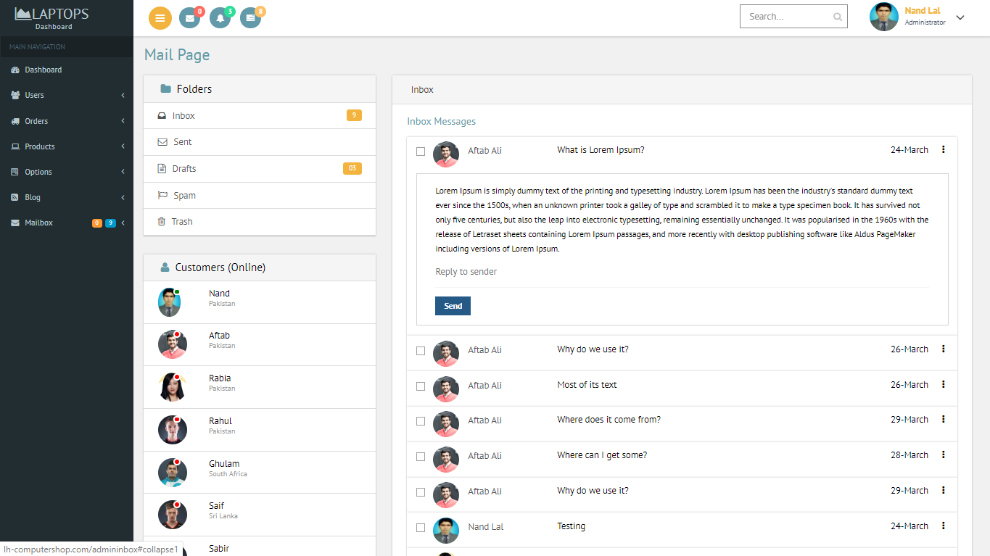Open the Users sidebar menu
This screenshot has height=556, width=990.
coord(67,95)
